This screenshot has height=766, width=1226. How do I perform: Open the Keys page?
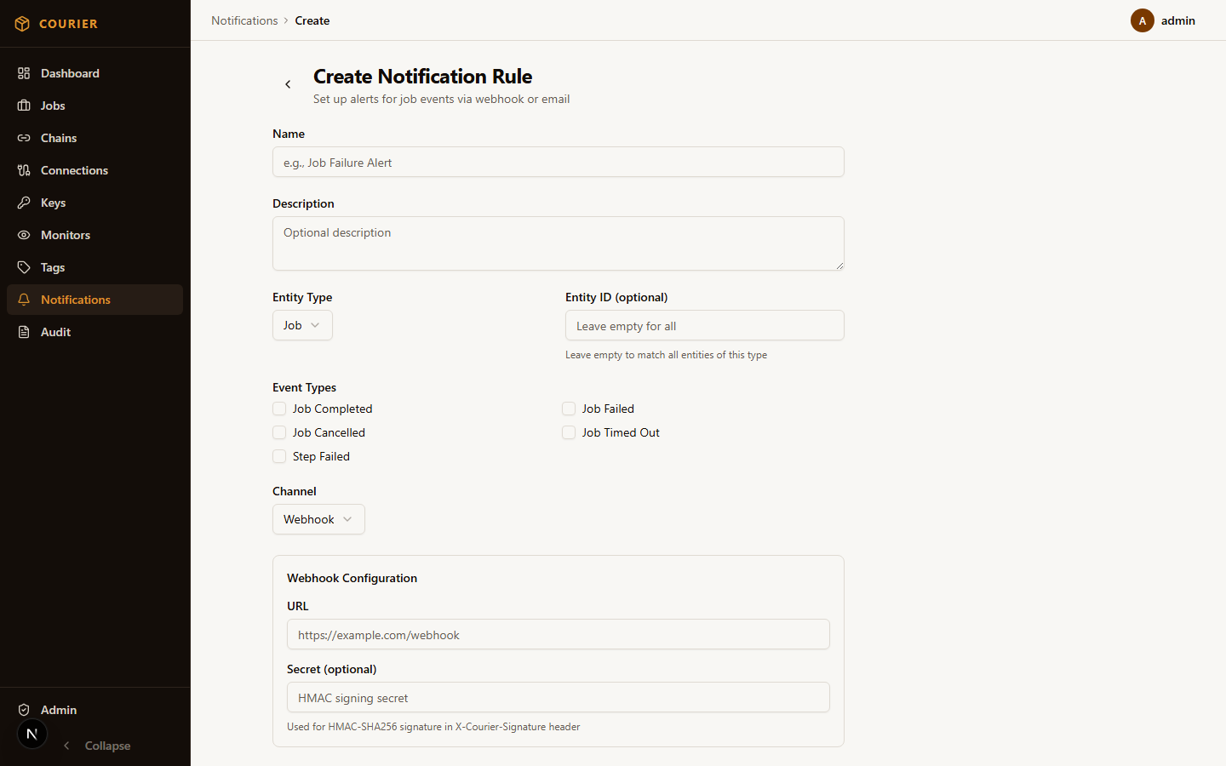(x=51, y=203)
